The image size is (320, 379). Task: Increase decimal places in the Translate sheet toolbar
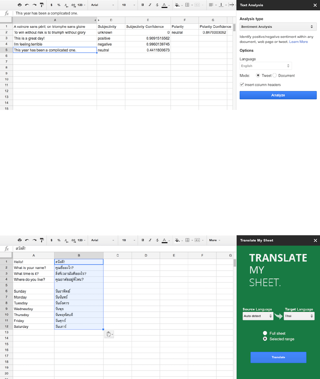pyautogui.click(x=73, y=240)
